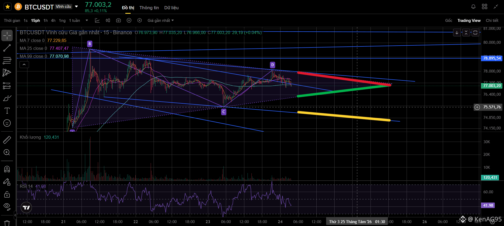Switch to Gốc chart view
Viewport: 504px width, 226px height.
(449, 21)
